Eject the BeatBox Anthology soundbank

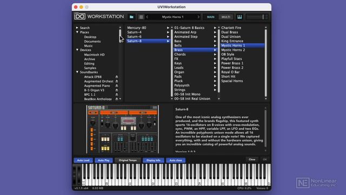[x=117, y=99]
